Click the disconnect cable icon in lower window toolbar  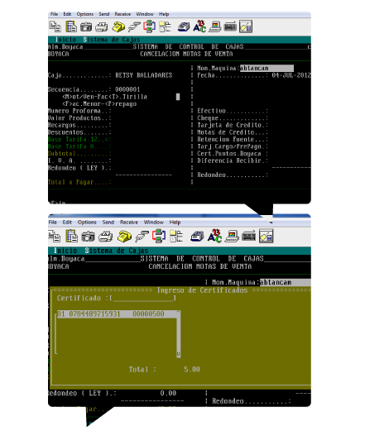pyautogui.click(x=142, y=237)
